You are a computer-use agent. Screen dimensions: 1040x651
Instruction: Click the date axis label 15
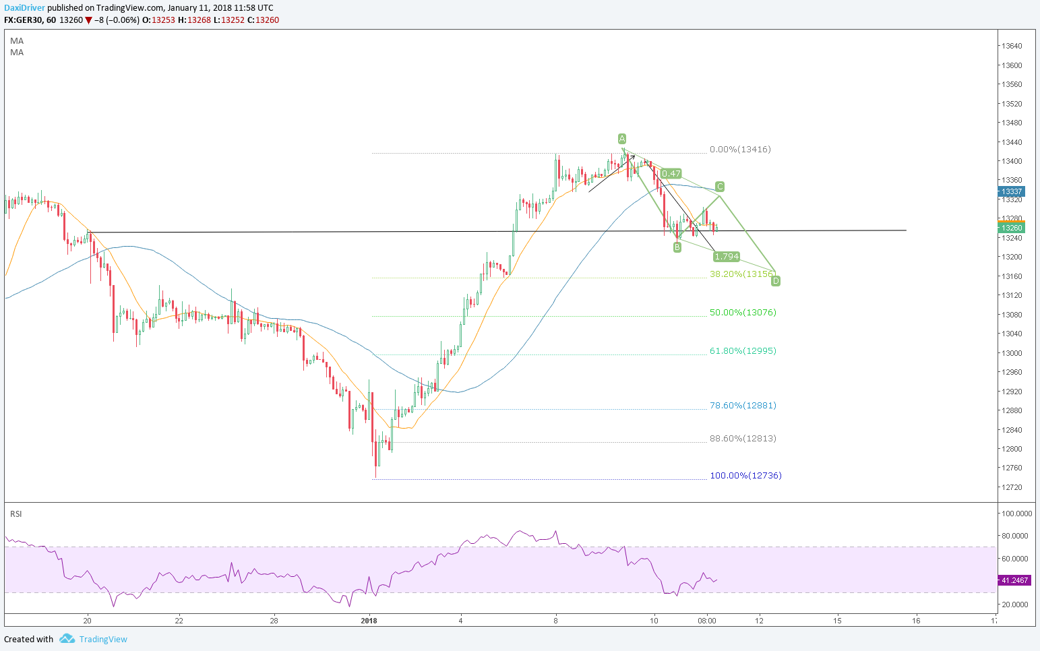tap(838, 621)
